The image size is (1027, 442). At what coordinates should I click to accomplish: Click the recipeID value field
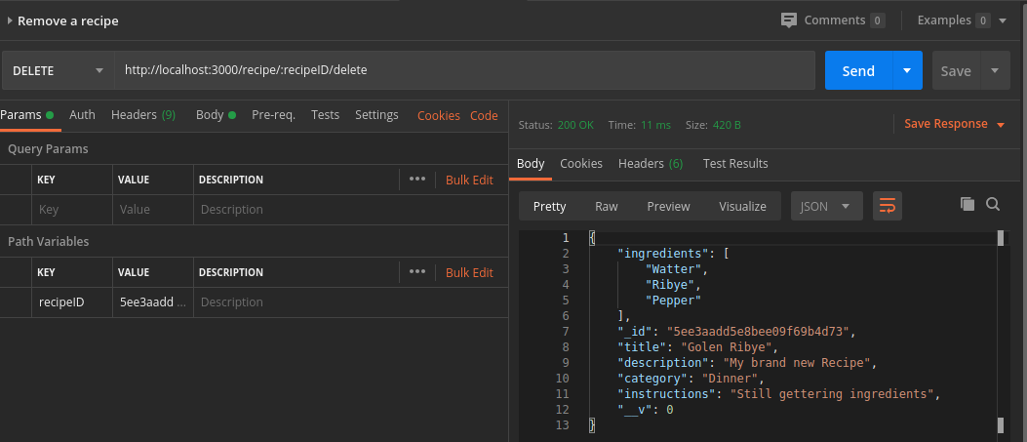click(153, 301)
